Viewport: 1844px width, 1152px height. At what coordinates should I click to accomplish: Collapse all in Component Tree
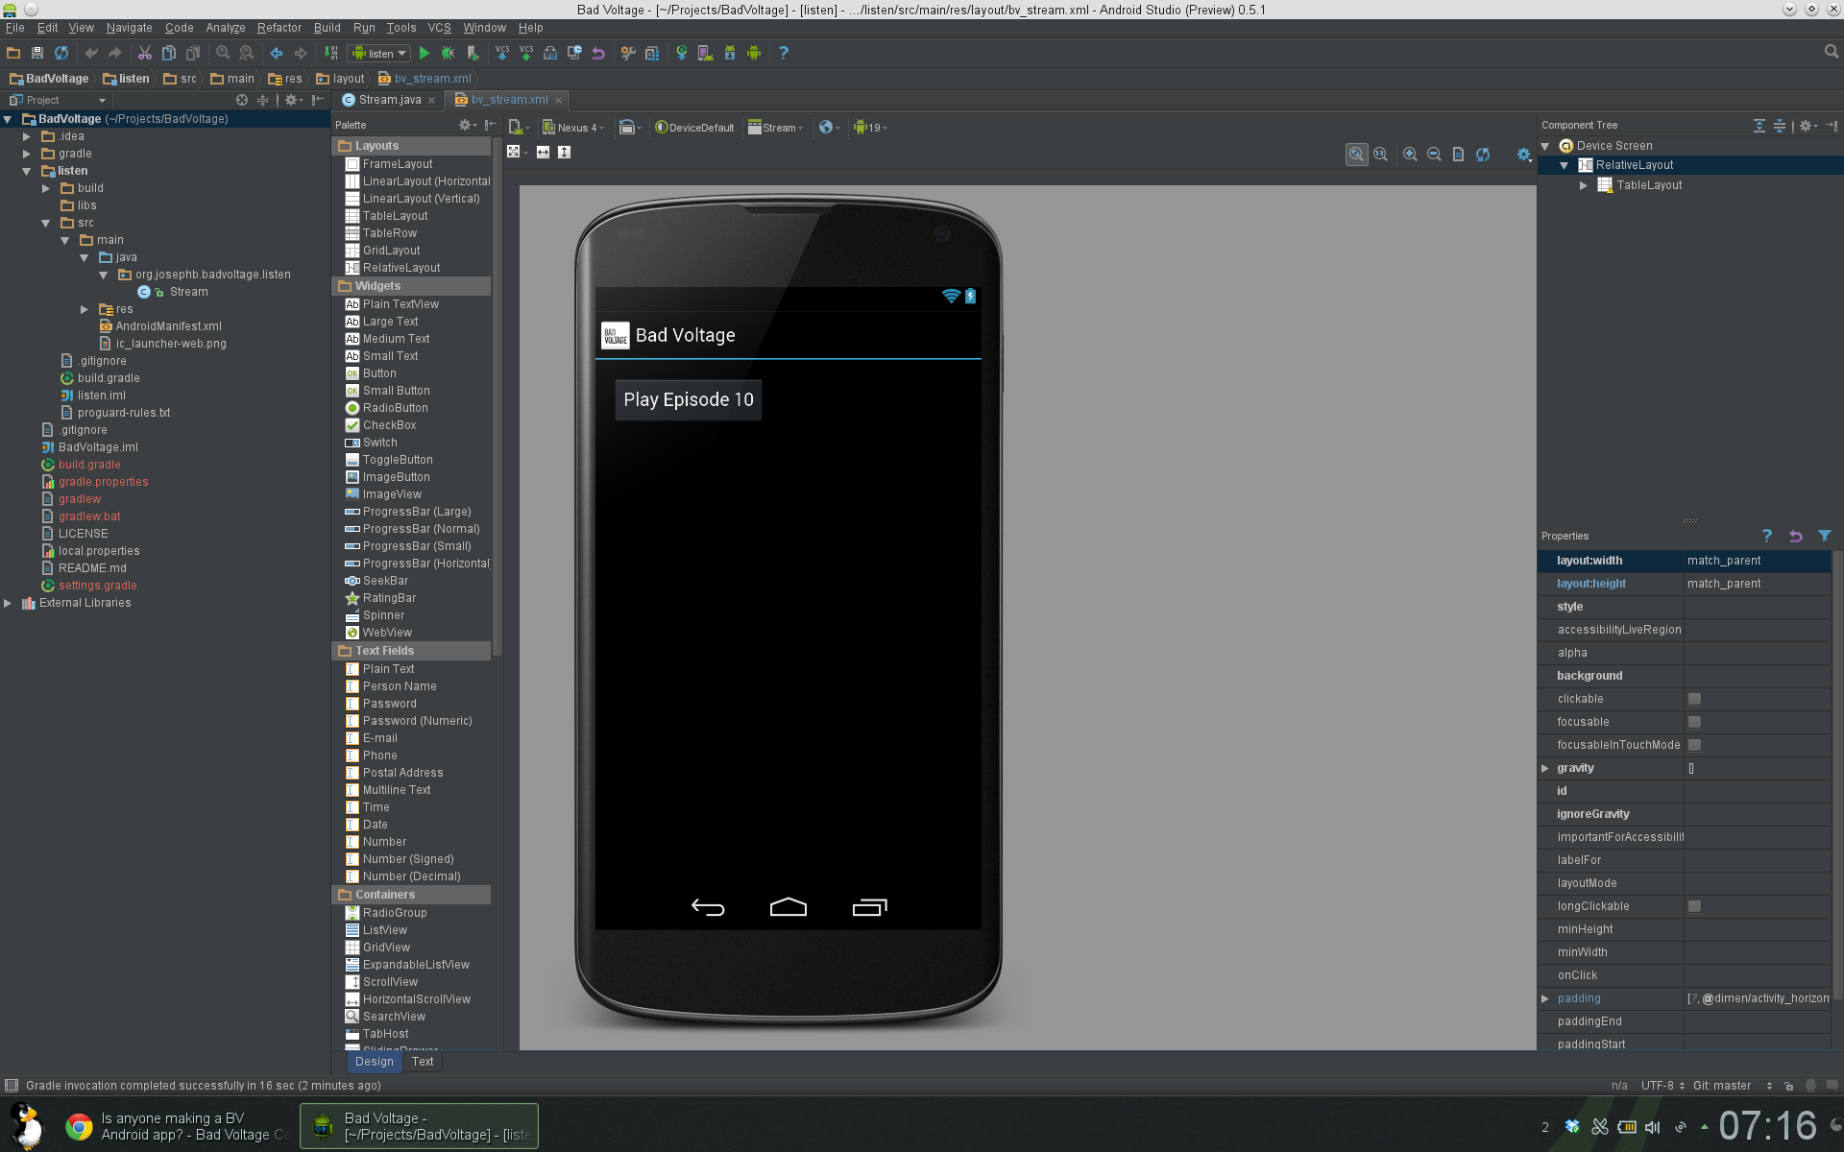(x=1779, y=126)
